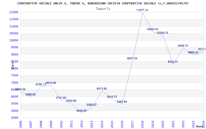The width and height of the screenshot is (206, 129).
Task: Click the x-axis year 2021
Action: (173, 124)
